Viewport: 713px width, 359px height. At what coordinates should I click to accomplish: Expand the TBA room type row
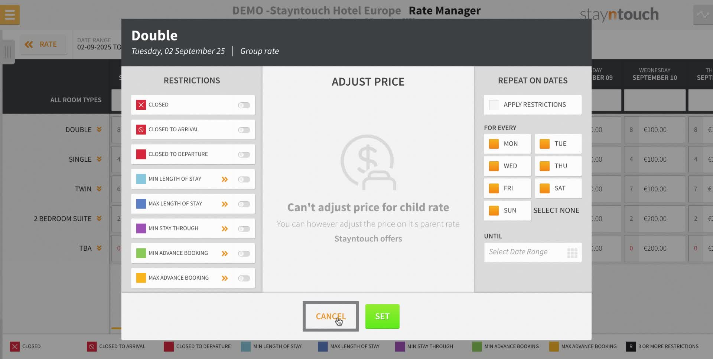99,248
